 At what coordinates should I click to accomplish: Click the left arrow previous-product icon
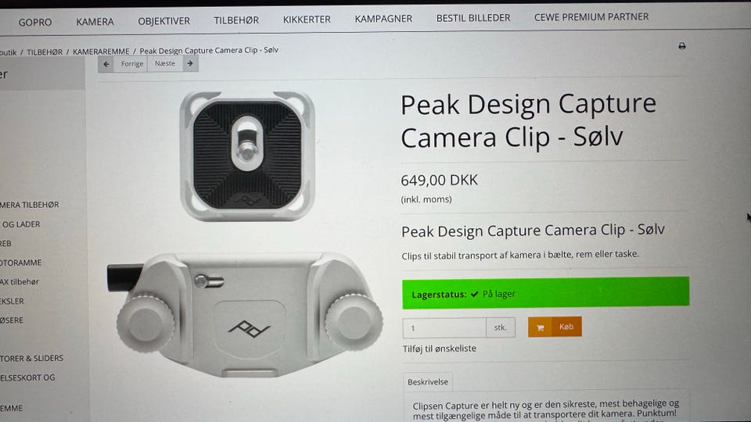coord(106,64)
